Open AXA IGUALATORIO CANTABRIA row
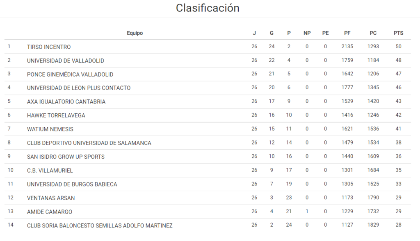Viewport: 420px width, 241px height. click(66, 101)
